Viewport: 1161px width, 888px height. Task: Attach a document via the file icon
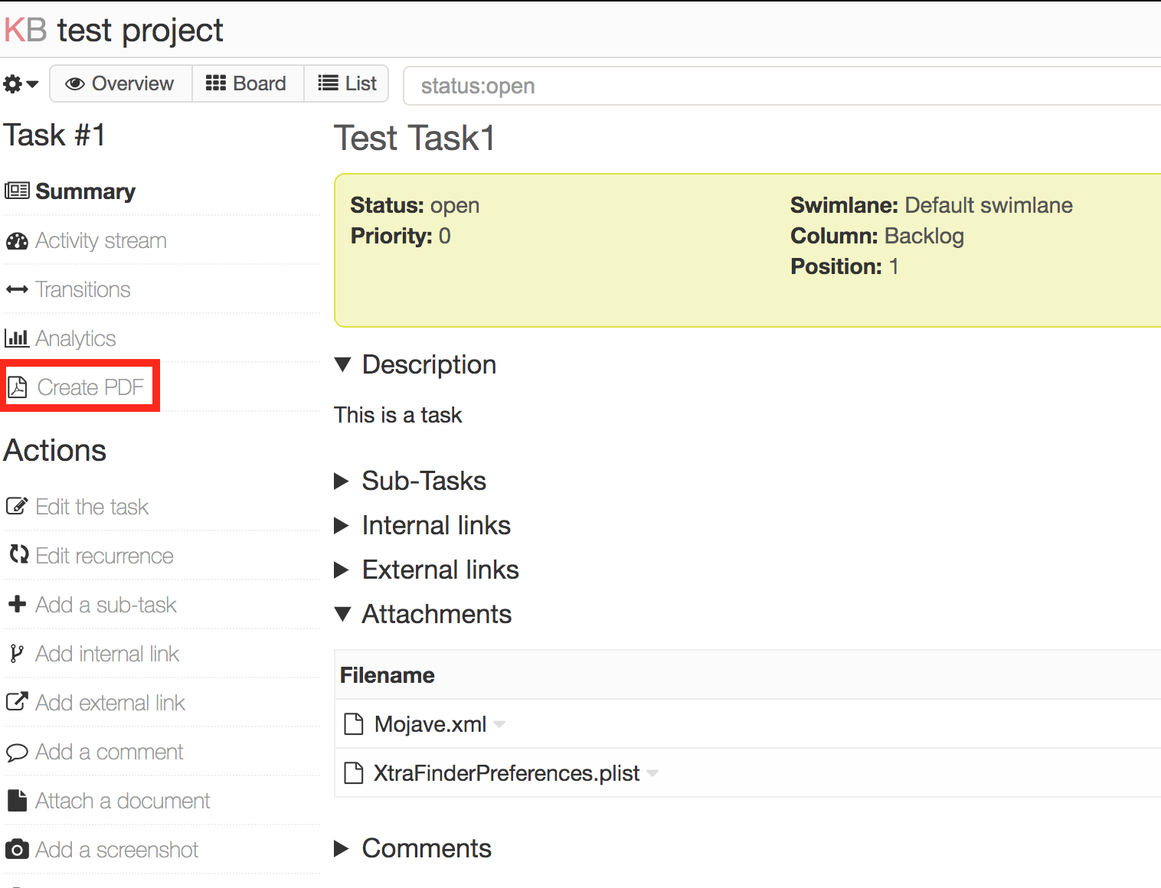click(x=17, y=800)
